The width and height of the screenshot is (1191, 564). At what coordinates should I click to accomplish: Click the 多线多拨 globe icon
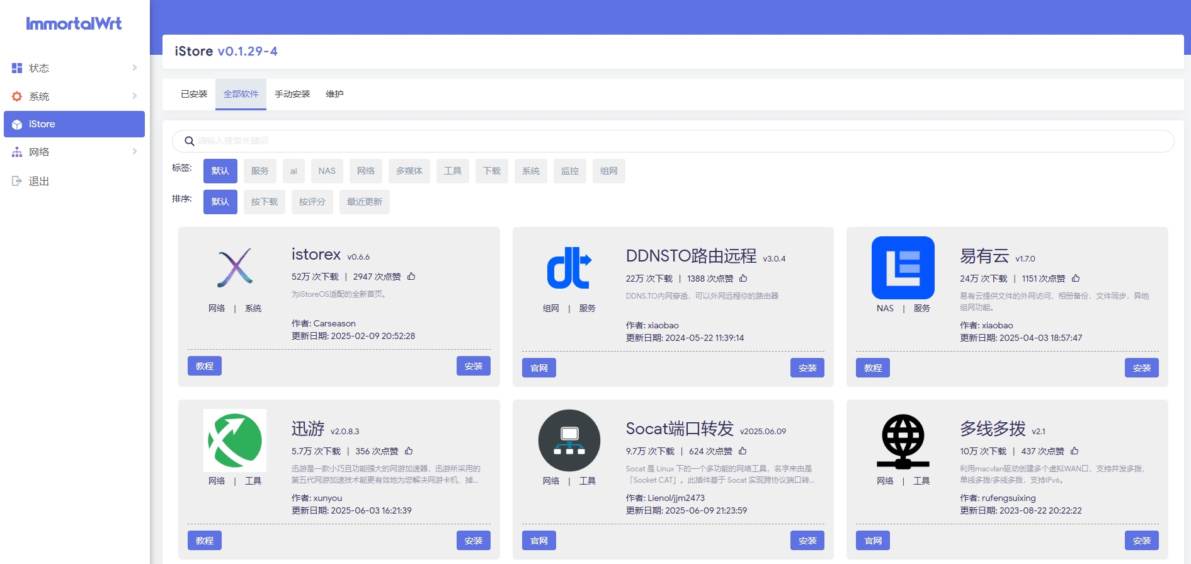click(x=903, y=441)
